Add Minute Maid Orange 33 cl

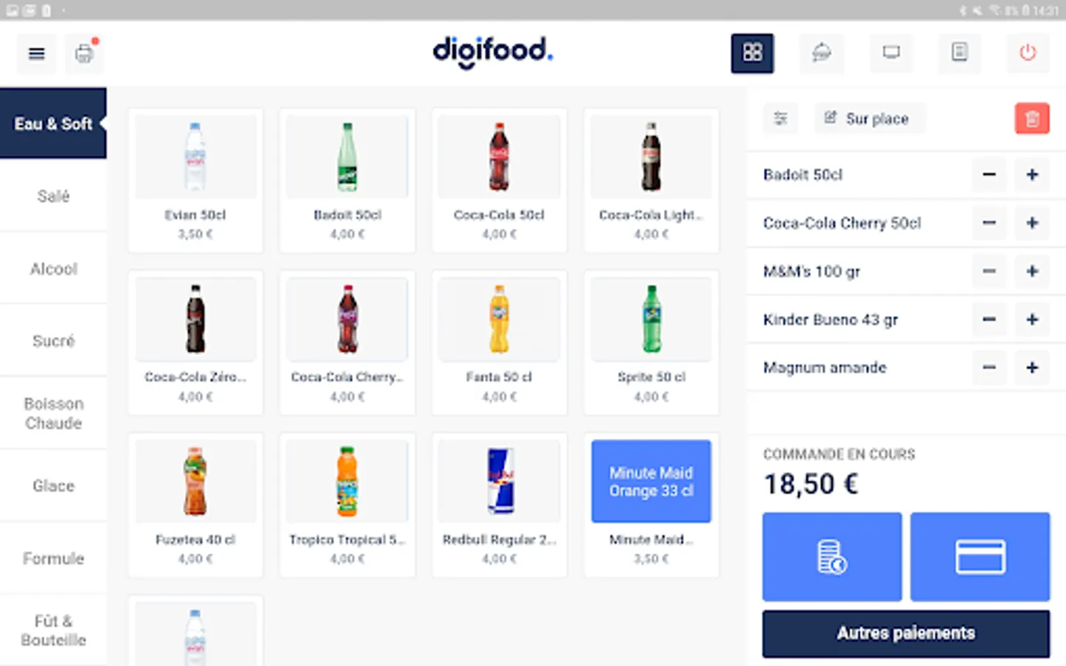(x=651, y=505)
